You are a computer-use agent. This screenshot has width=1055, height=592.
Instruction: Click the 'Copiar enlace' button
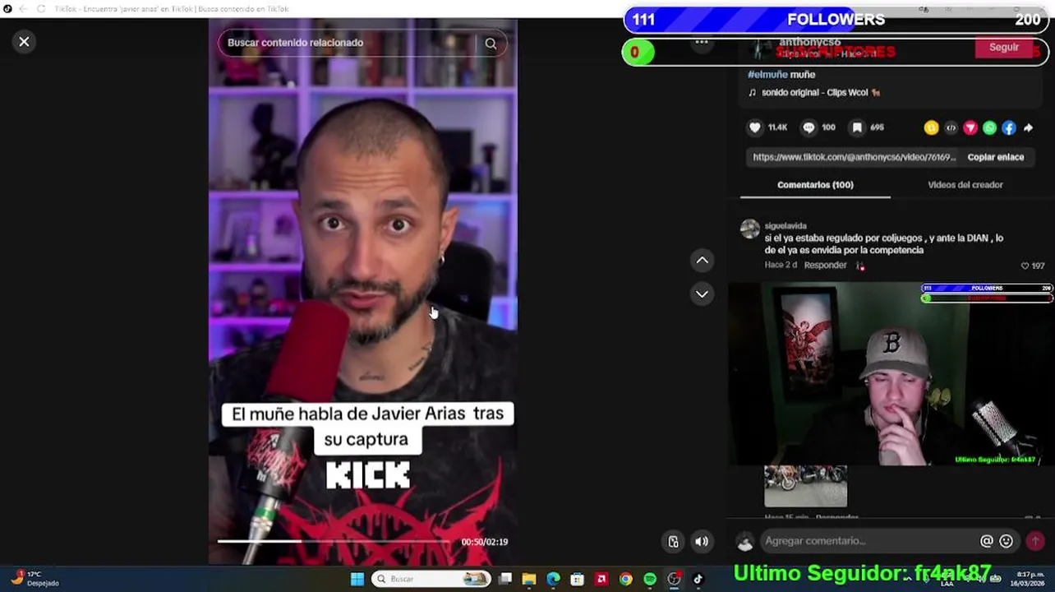pos(995,157)
